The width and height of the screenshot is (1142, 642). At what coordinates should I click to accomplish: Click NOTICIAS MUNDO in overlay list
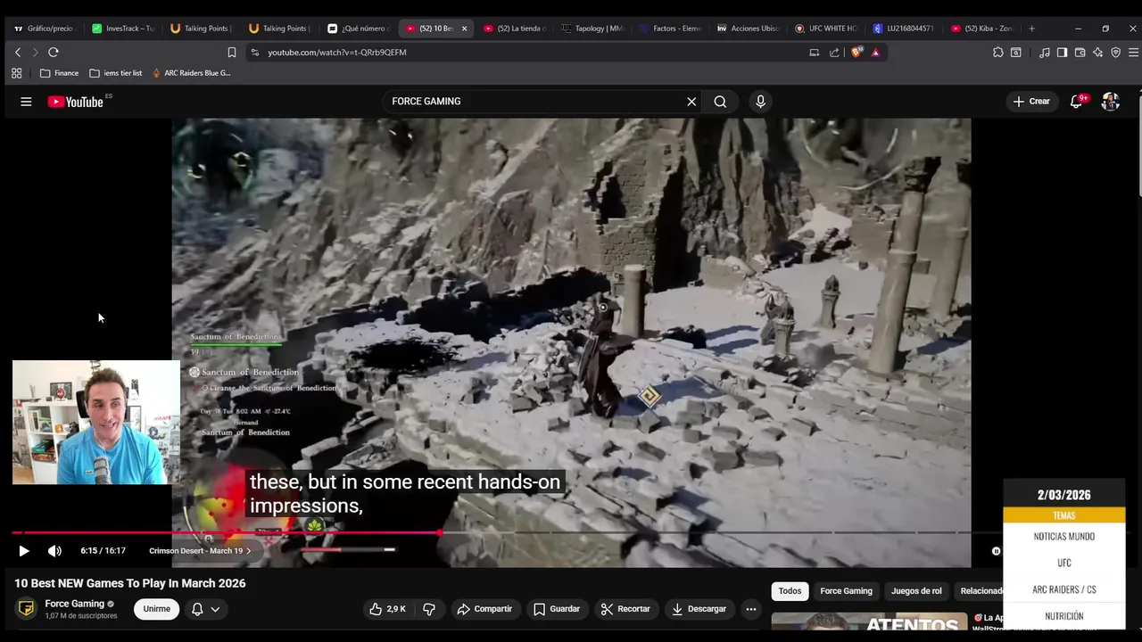coord(1064,537)
